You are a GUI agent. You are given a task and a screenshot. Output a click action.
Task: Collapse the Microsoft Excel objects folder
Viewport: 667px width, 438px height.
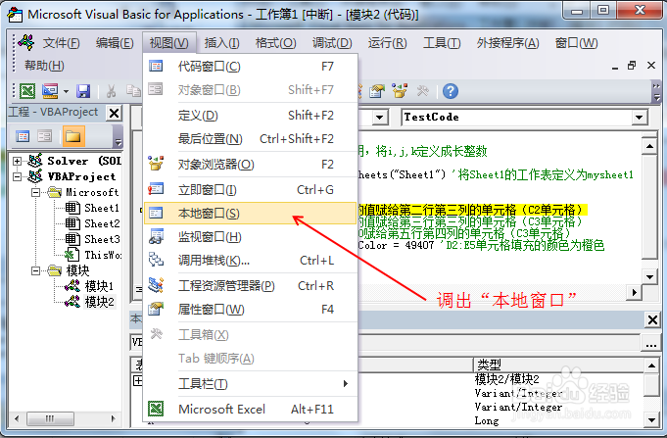pos(35,192)
